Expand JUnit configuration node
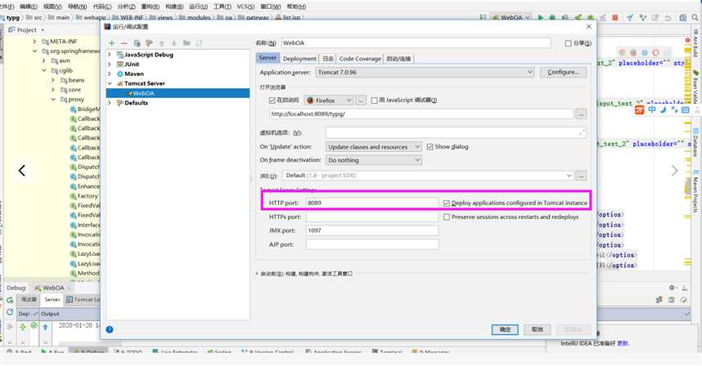702x366 pixels. (x=110, y=65)
